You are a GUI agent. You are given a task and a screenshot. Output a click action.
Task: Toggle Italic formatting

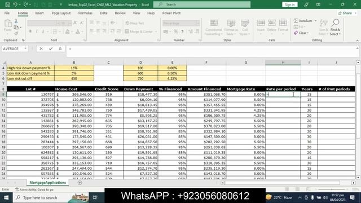click(x=37, y=32)
